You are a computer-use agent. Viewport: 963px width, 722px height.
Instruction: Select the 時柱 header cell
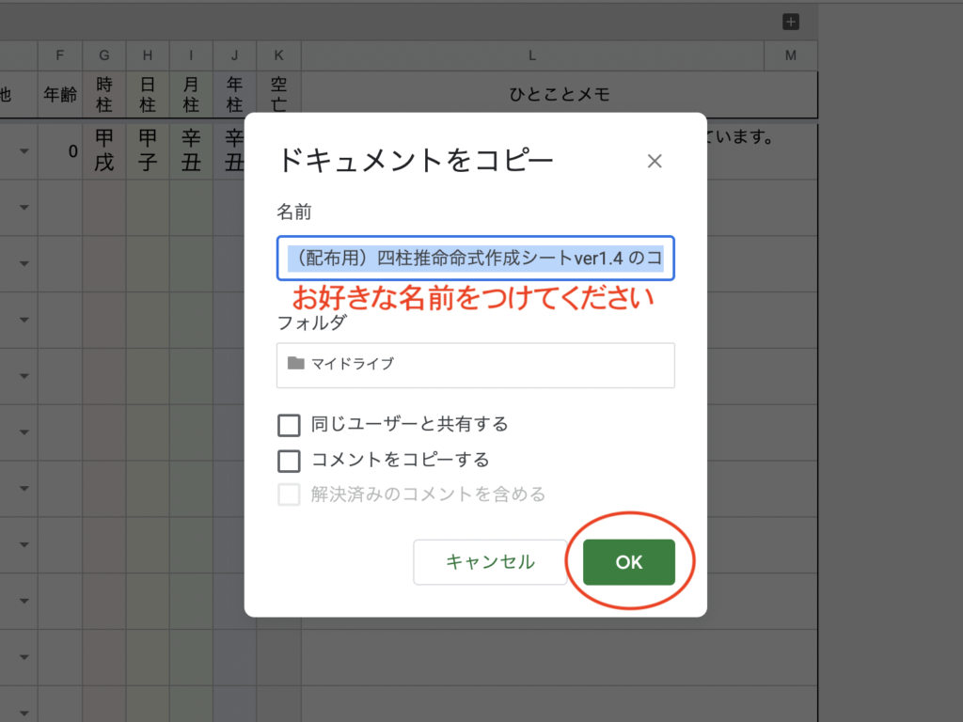(x=103, y=94)
